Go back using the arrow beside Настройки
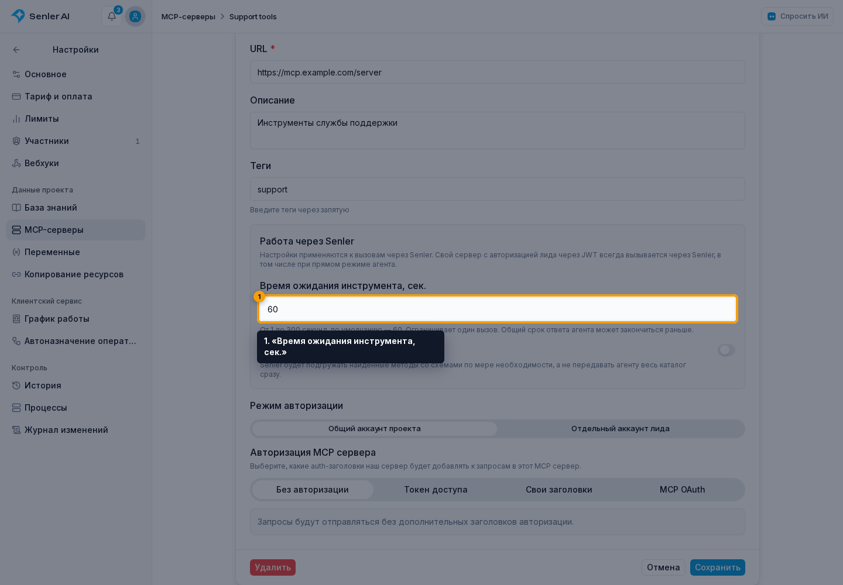Viewport: 843px width, 585px height. [16, 50]
